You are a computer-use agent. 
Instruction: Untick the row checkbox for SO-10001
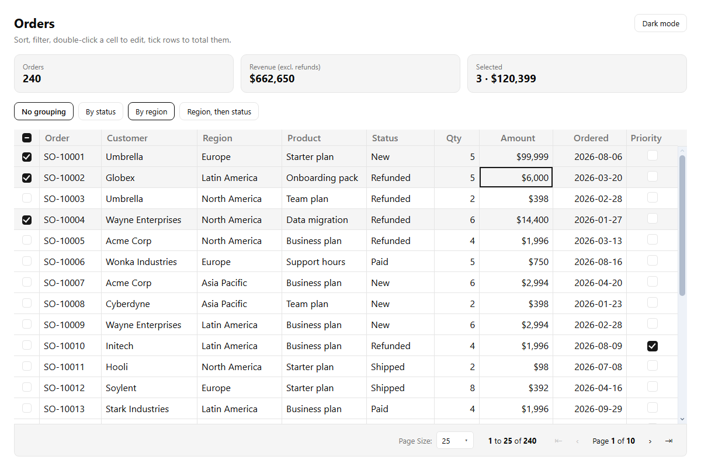27,156
